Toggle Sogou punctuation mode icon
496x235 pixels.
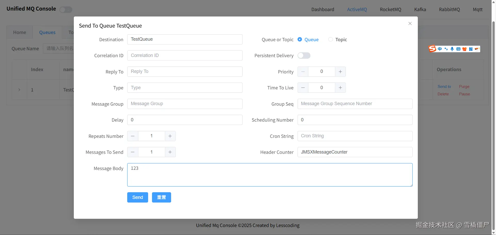point(446,49)
